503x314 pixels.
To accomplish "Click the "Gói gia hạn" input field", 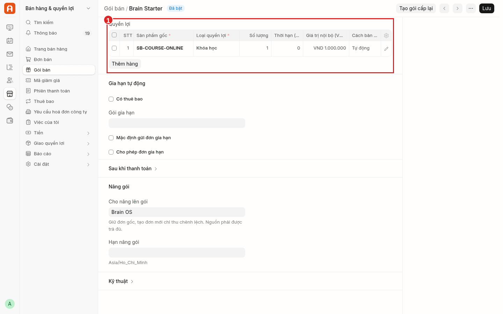I will pyautogui.click(x=177, y=123).
